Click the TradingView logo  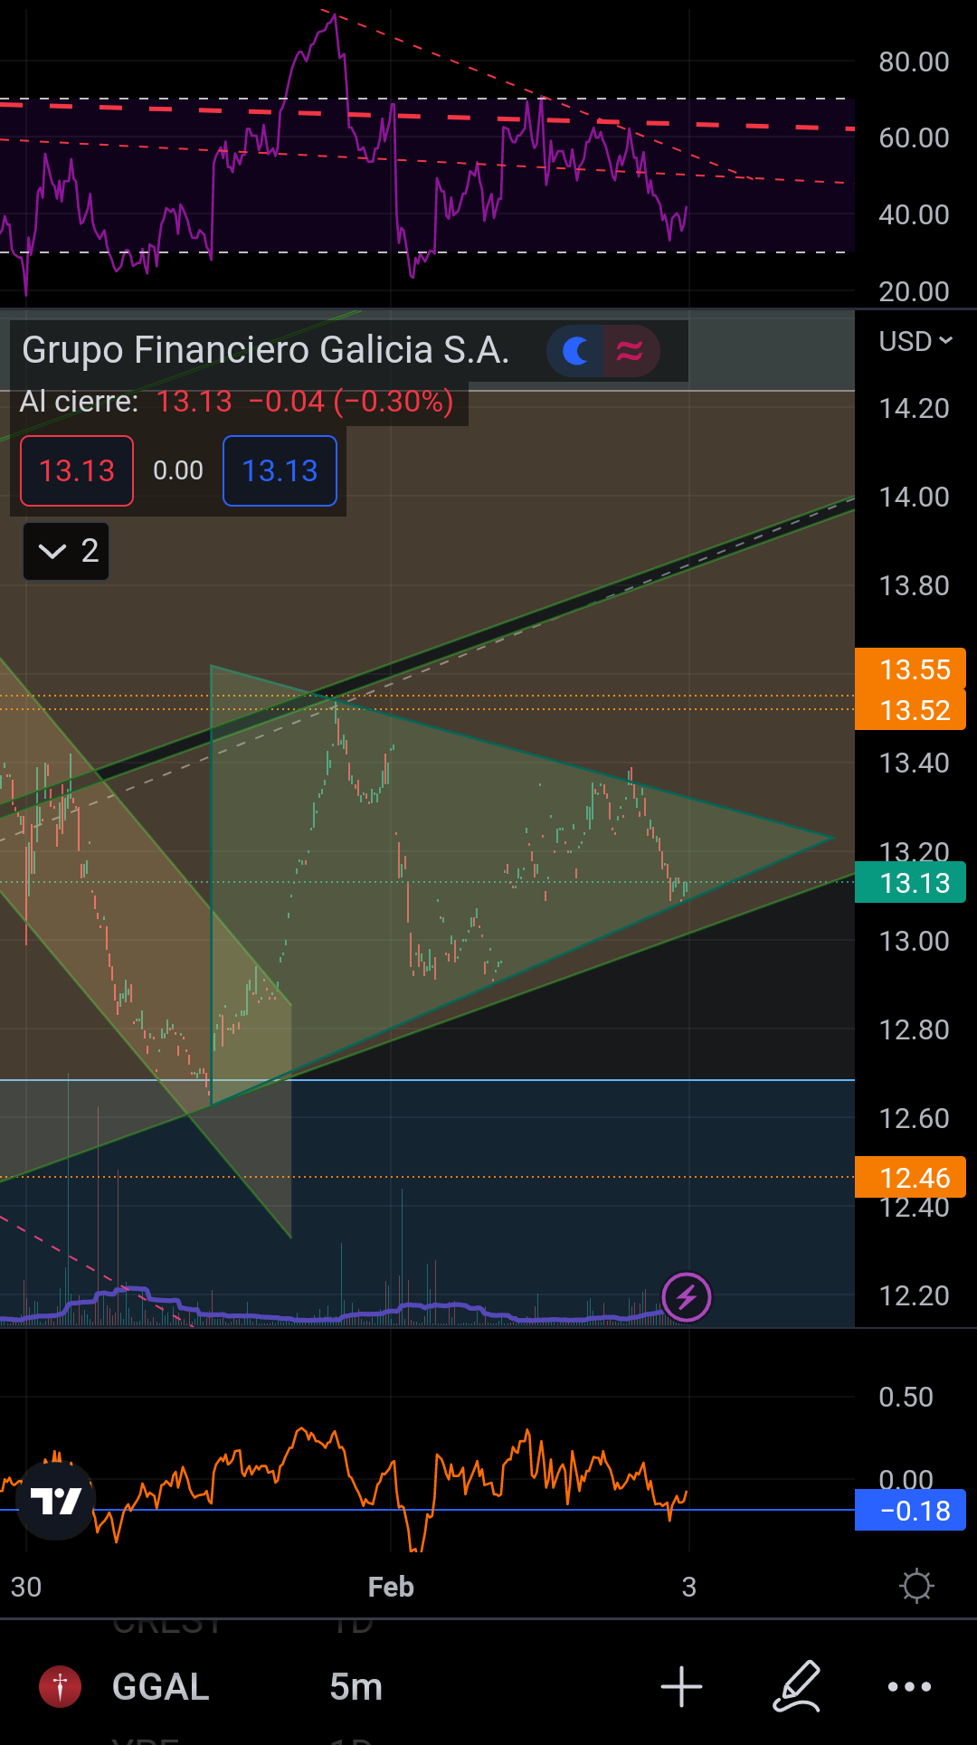pos(56,1501)
